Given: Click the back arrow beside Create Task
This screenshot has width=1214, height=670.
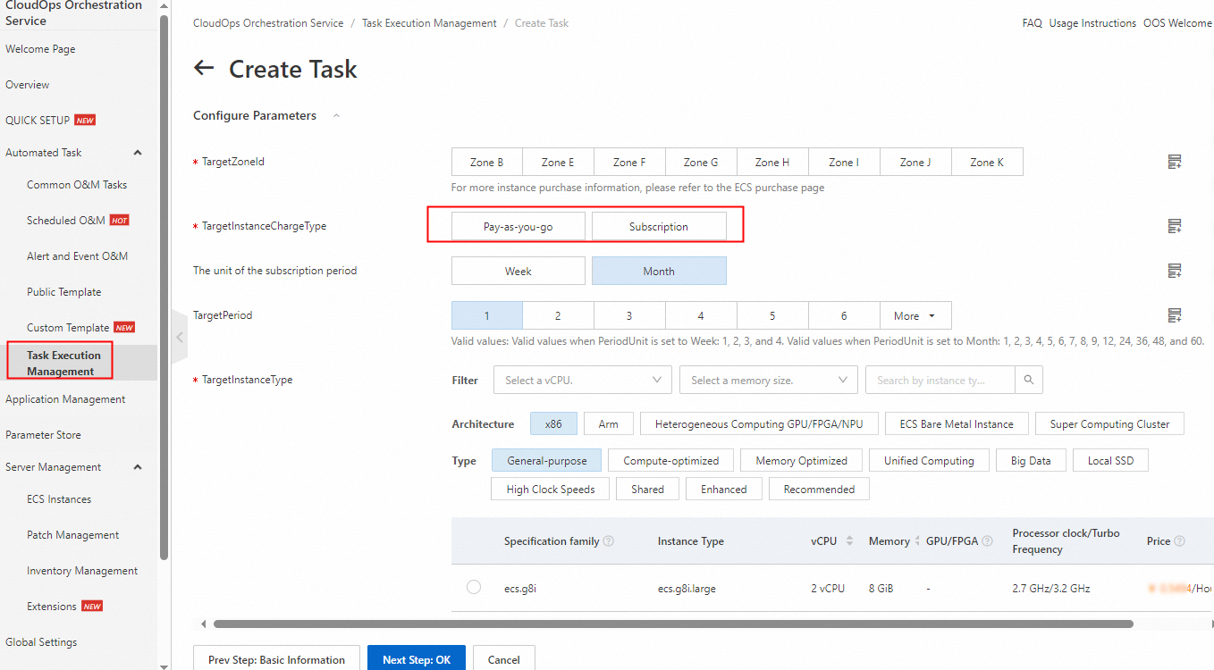Looking at the screenshot, I should point(204,68).
